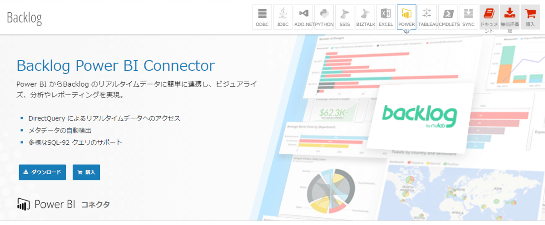Choose the Excel add-in icon
This screenshot has height=225, width=545.
pyautogui.click(x=386, y=17)
